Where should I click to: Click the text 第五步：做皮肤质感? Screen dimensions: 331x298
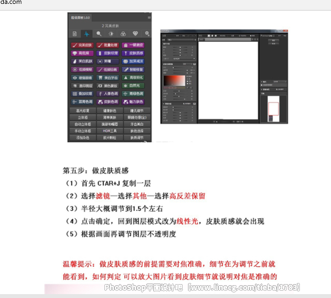coord(96,171)
